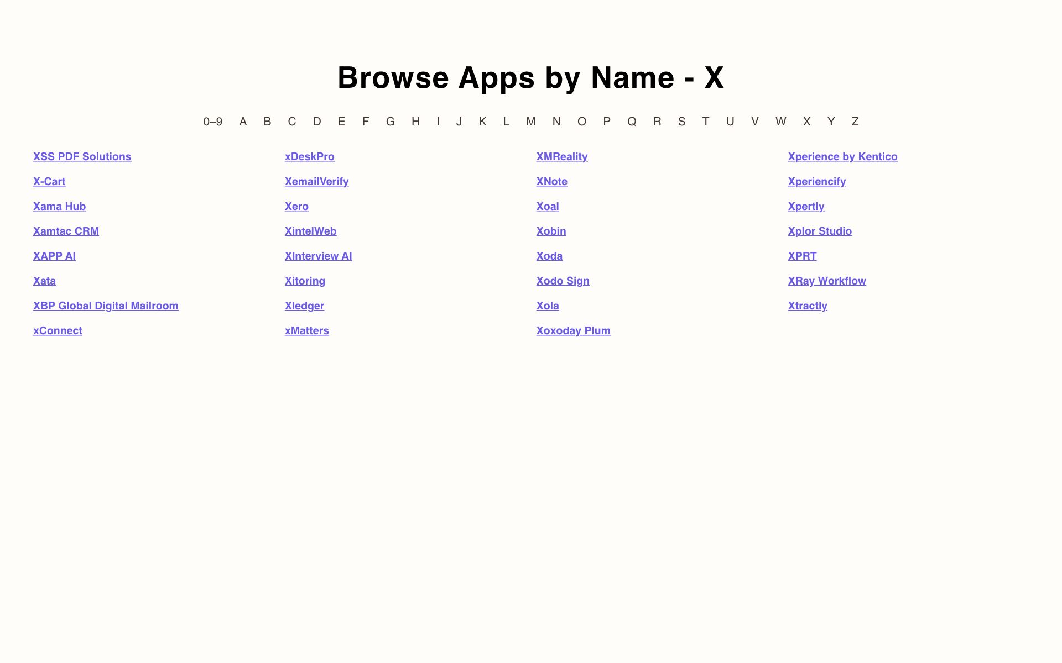Choose letter P in the alphabet nav
The image size is (1062, 663).
pyautogui.click(x=607, y=122)
